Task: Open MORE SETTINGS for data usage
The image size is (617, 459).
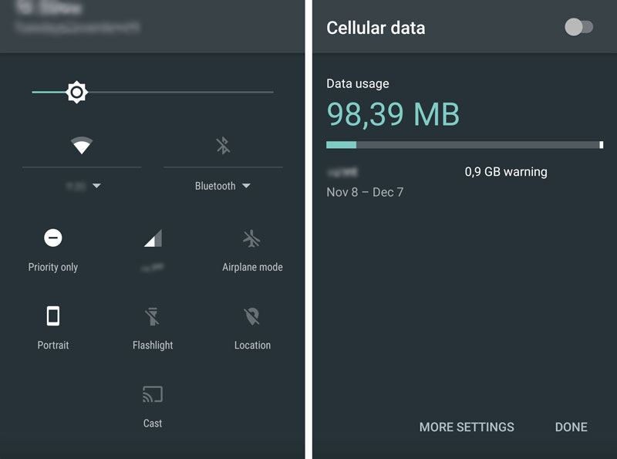Action: pos(467,427)
